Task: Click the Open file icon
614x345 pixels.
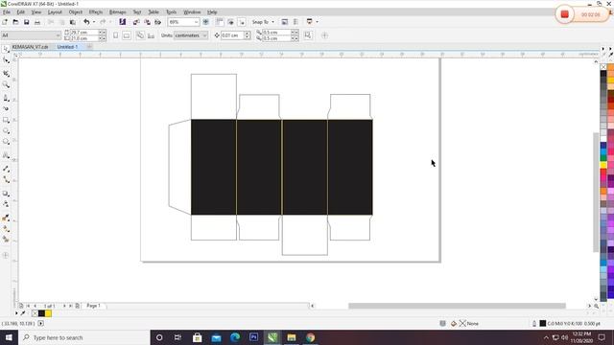Action: point(15,22)
